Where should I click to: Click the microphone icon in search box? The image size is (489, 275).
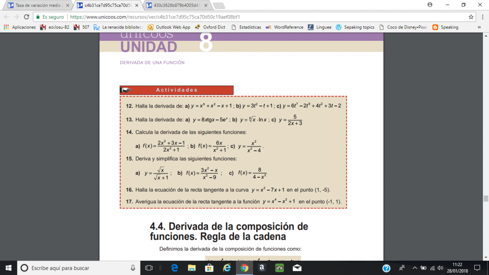[133, 268]
